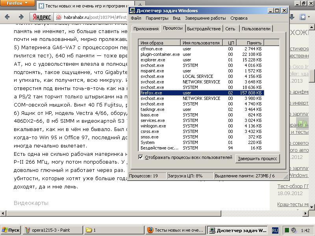
Task: Select the smss.exe process row
Action: click(x=202, y=137)
